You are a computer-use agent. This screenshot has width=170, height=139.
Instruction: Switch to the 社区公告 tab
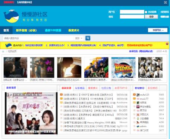[x=106, y=88]
